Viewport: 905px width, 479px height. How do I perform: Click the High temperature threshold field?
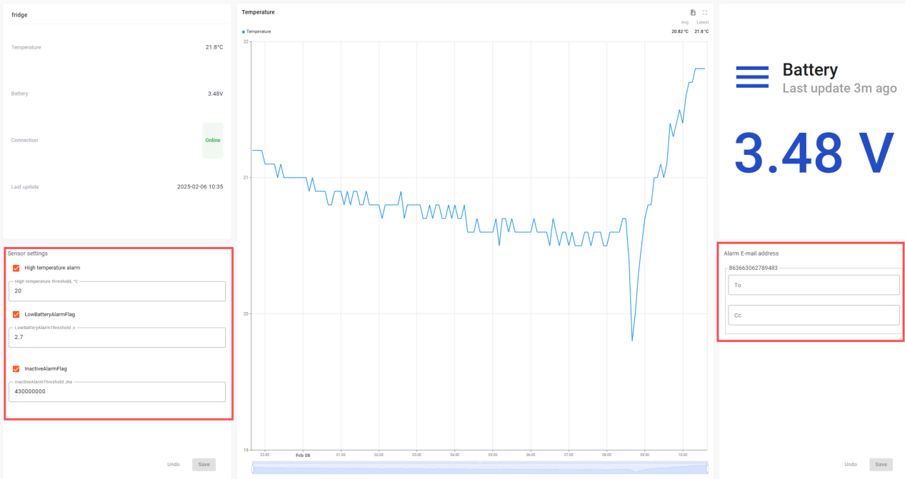click(117, 291)
